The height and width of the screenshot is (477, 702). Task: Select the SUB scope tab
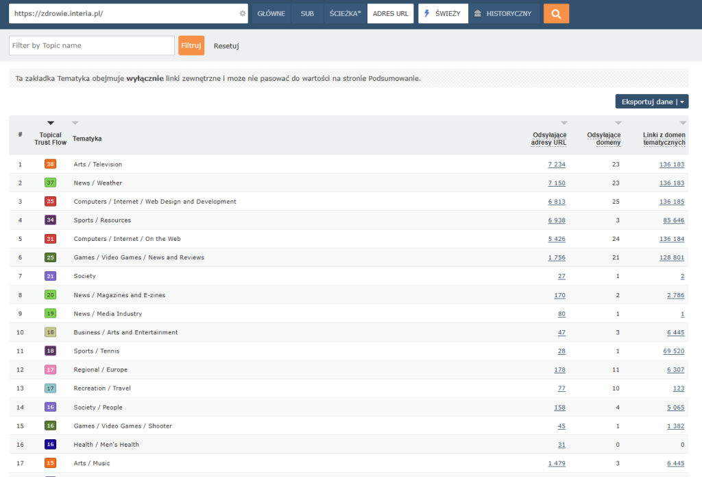tap(307, 14)
